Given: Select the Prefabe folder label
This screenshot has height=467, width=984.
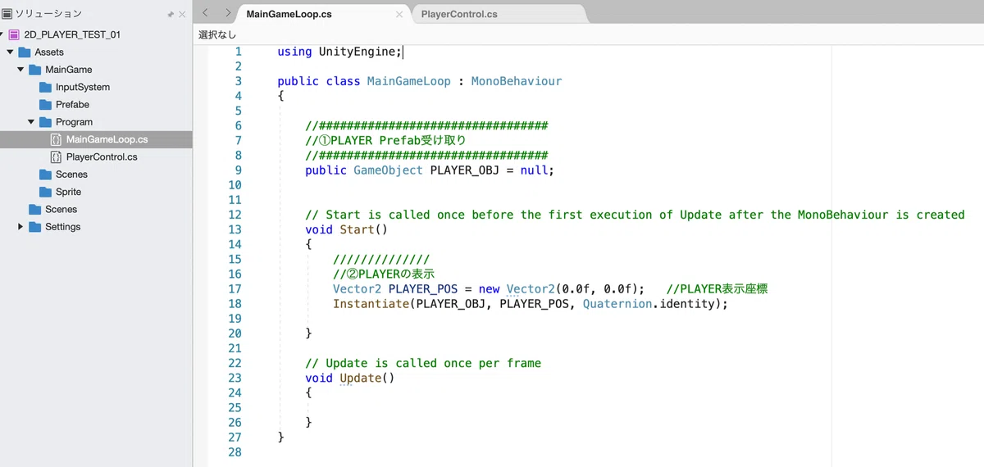Looking at the screenshot, I should (x=72, y=105).
